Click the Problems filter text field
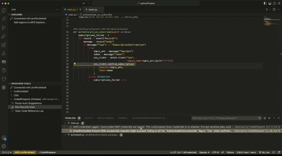The height and width of the screenshot is (156, 282). [x=224, y=118]
